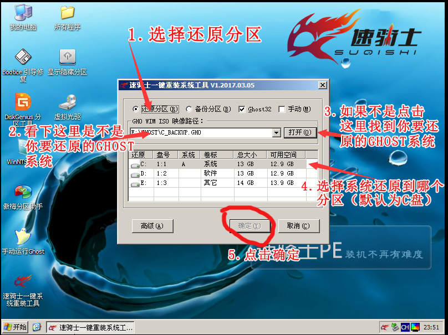Click the E: drive icon in partition list
448x335 pixels.
click(x=135, y=183)
